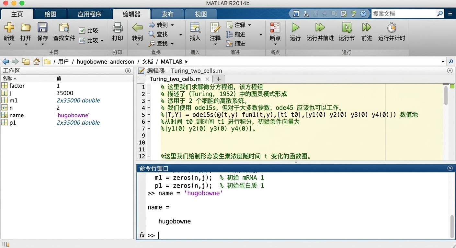Click the 文档 folder in path bar

coord(147,61)
